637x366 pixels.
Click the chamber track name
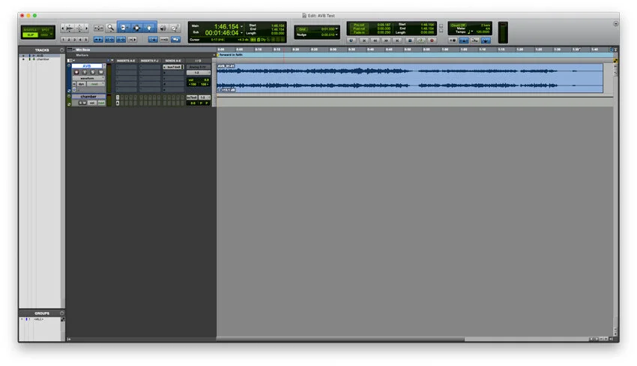click(x=88, y=97)
